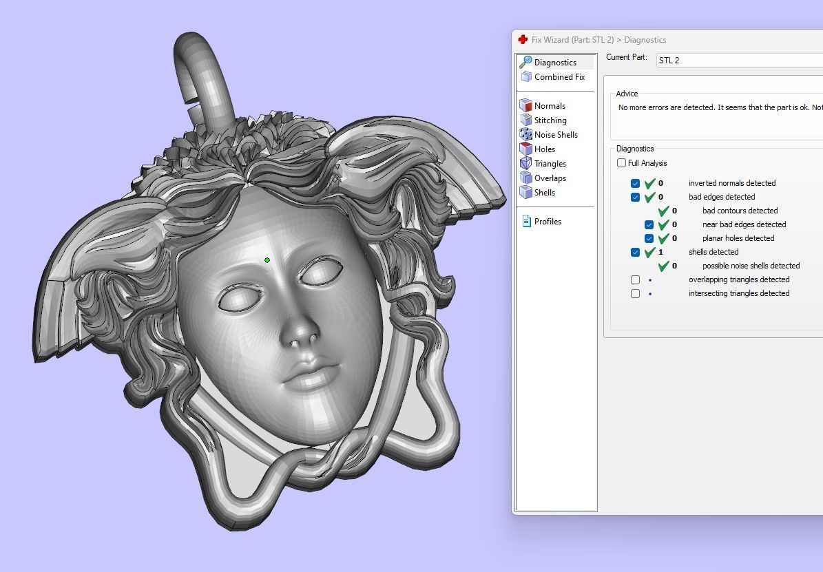
Task: Uncheck planar holes detected checkbox
Action: click(649, 238)
